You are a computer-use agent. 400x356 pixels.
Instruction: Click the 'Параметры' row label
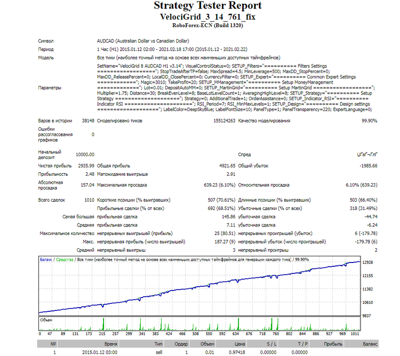click(x=50, y=88)
